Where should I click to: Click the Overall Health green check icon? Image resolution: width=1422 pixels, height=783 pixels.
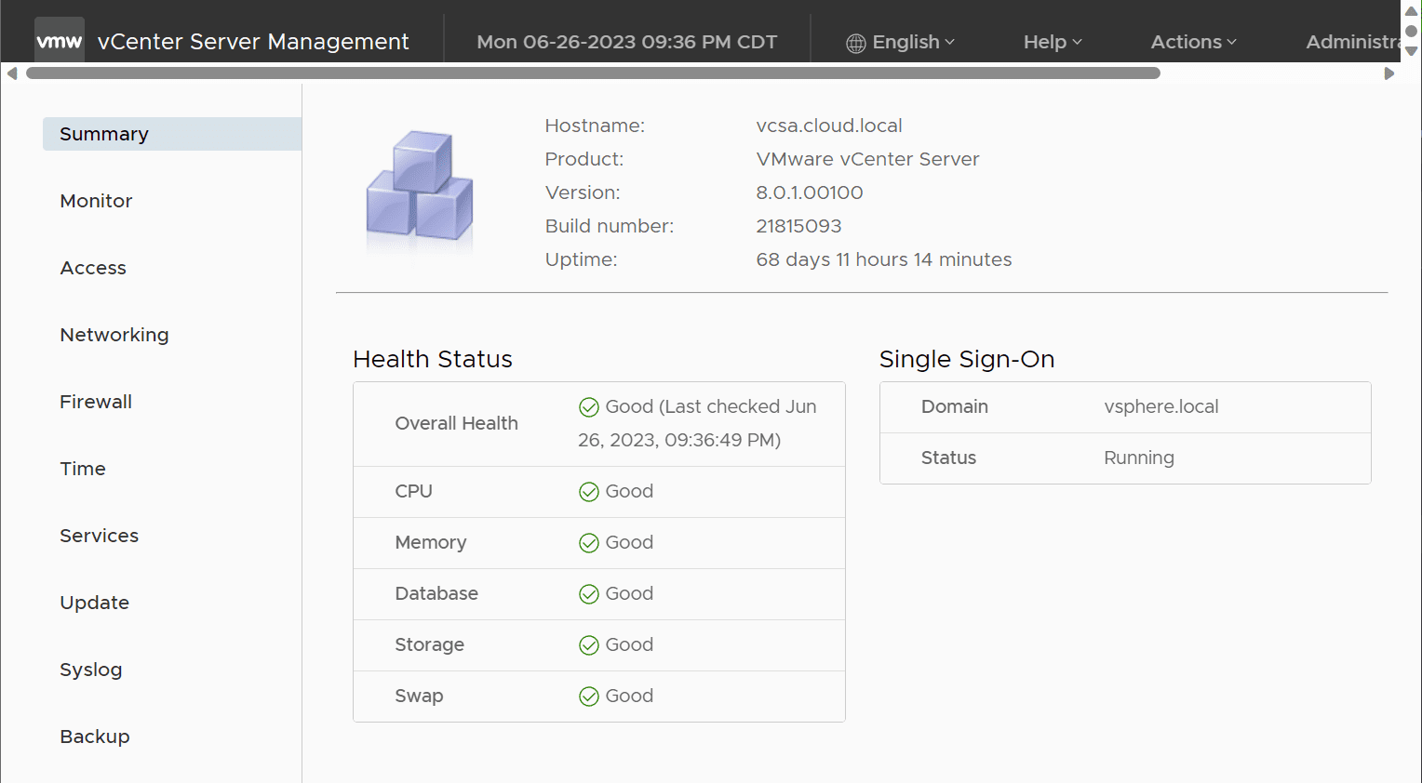click(x=589, y=407)
